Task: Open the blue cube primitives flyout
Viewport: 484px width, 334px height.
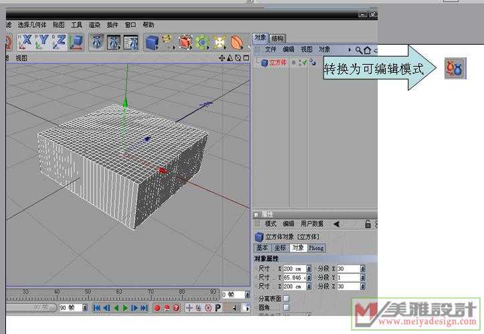Action: click(152, 42)
